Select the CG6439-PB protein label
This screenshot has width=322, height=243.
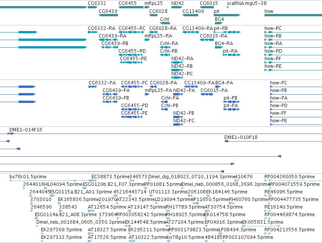[116, 98]
